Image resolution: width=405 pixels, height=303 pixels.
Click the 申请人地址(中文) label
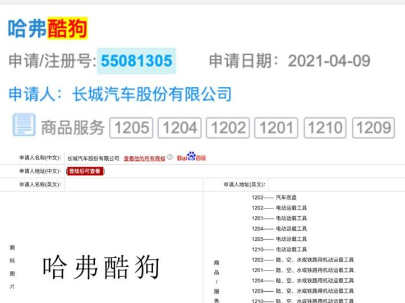[x=40, y=171]
